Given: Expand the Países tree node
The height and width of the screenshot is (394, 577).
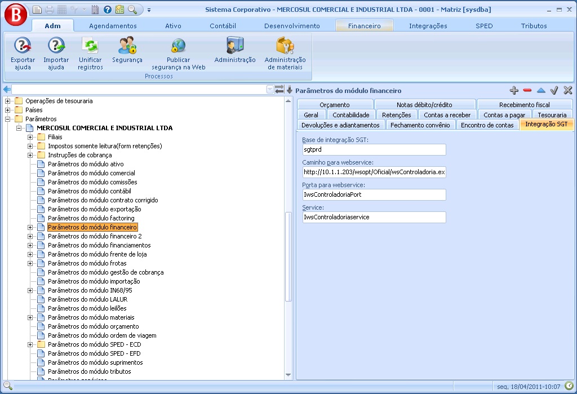Looking at the screenshot, I should pyautogui.click(x=8, y=110).
